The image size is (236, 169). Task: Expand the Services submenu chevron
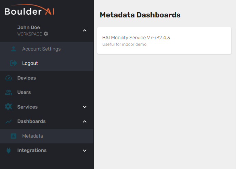pyautogui.click(x=84, y=107)
